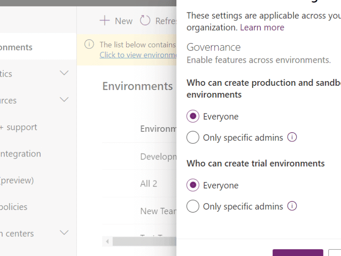
Task: Click the New plus icon
Action: coord(104,20)
